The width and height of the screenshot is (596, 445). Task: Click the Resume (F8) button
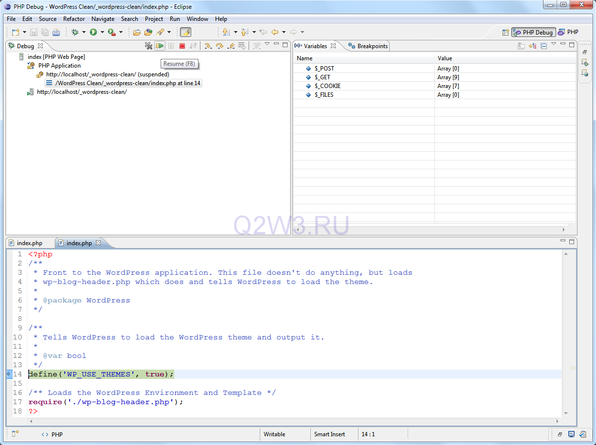(x=160, y=46)
